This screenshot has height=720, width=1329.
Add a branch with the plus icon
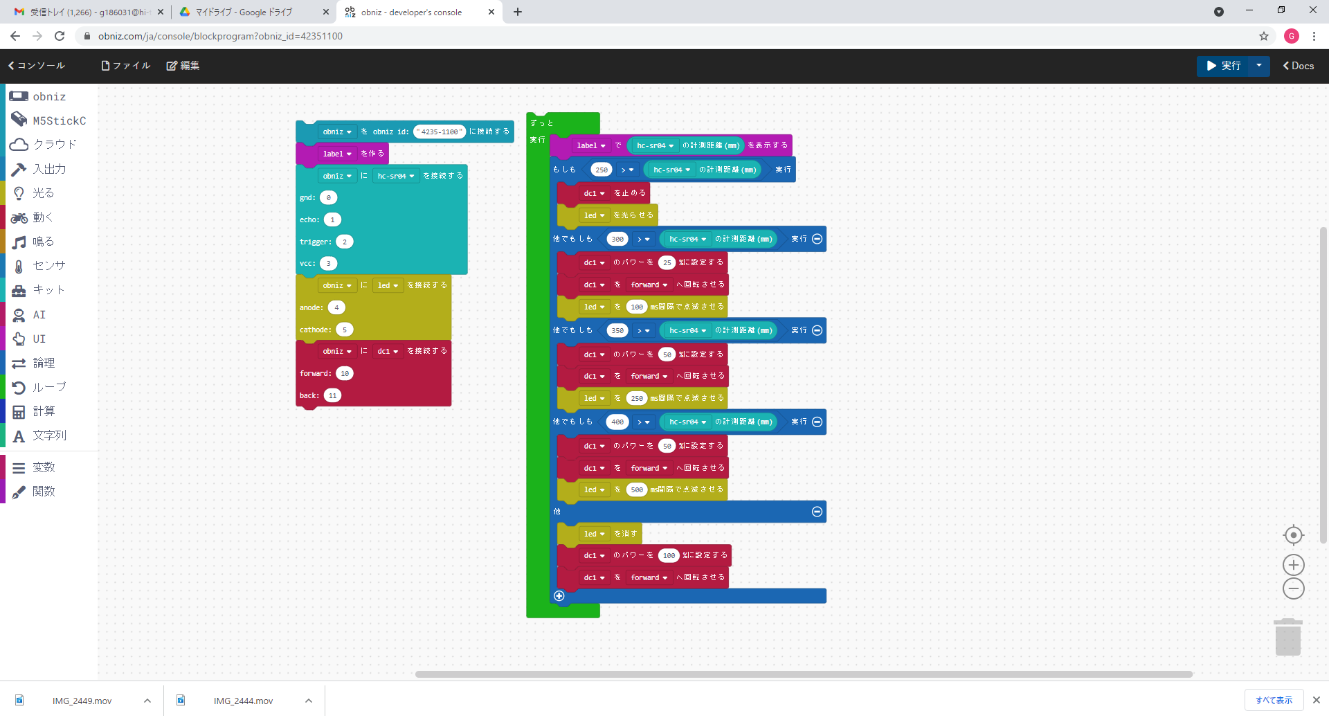point(559,596)
